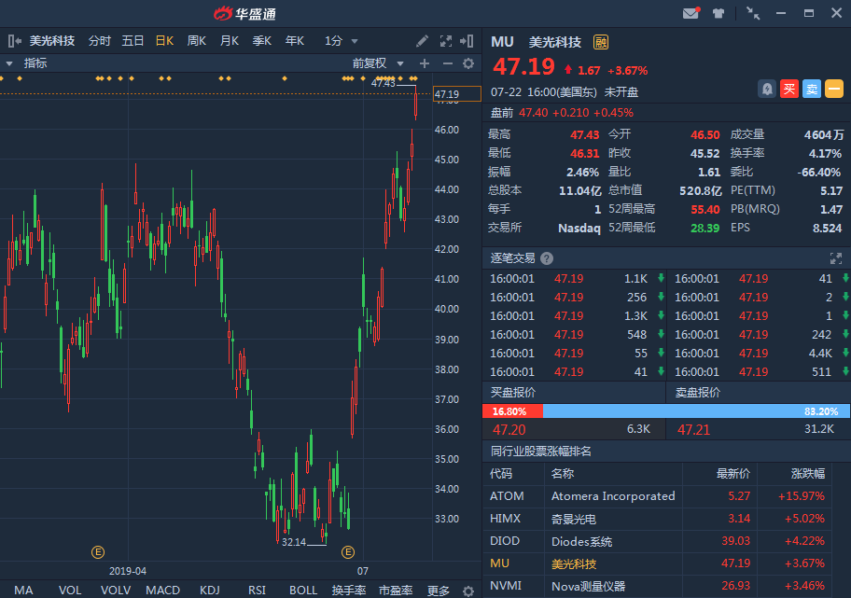Toggle the VOL indicator

coord(70,591)
